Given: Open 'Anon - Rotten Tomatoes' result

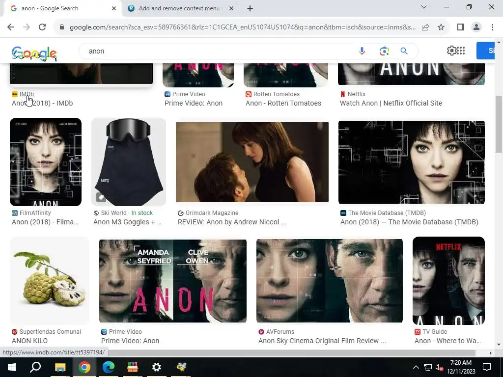Looking at the screenshot, I should [x=283, y=103].
